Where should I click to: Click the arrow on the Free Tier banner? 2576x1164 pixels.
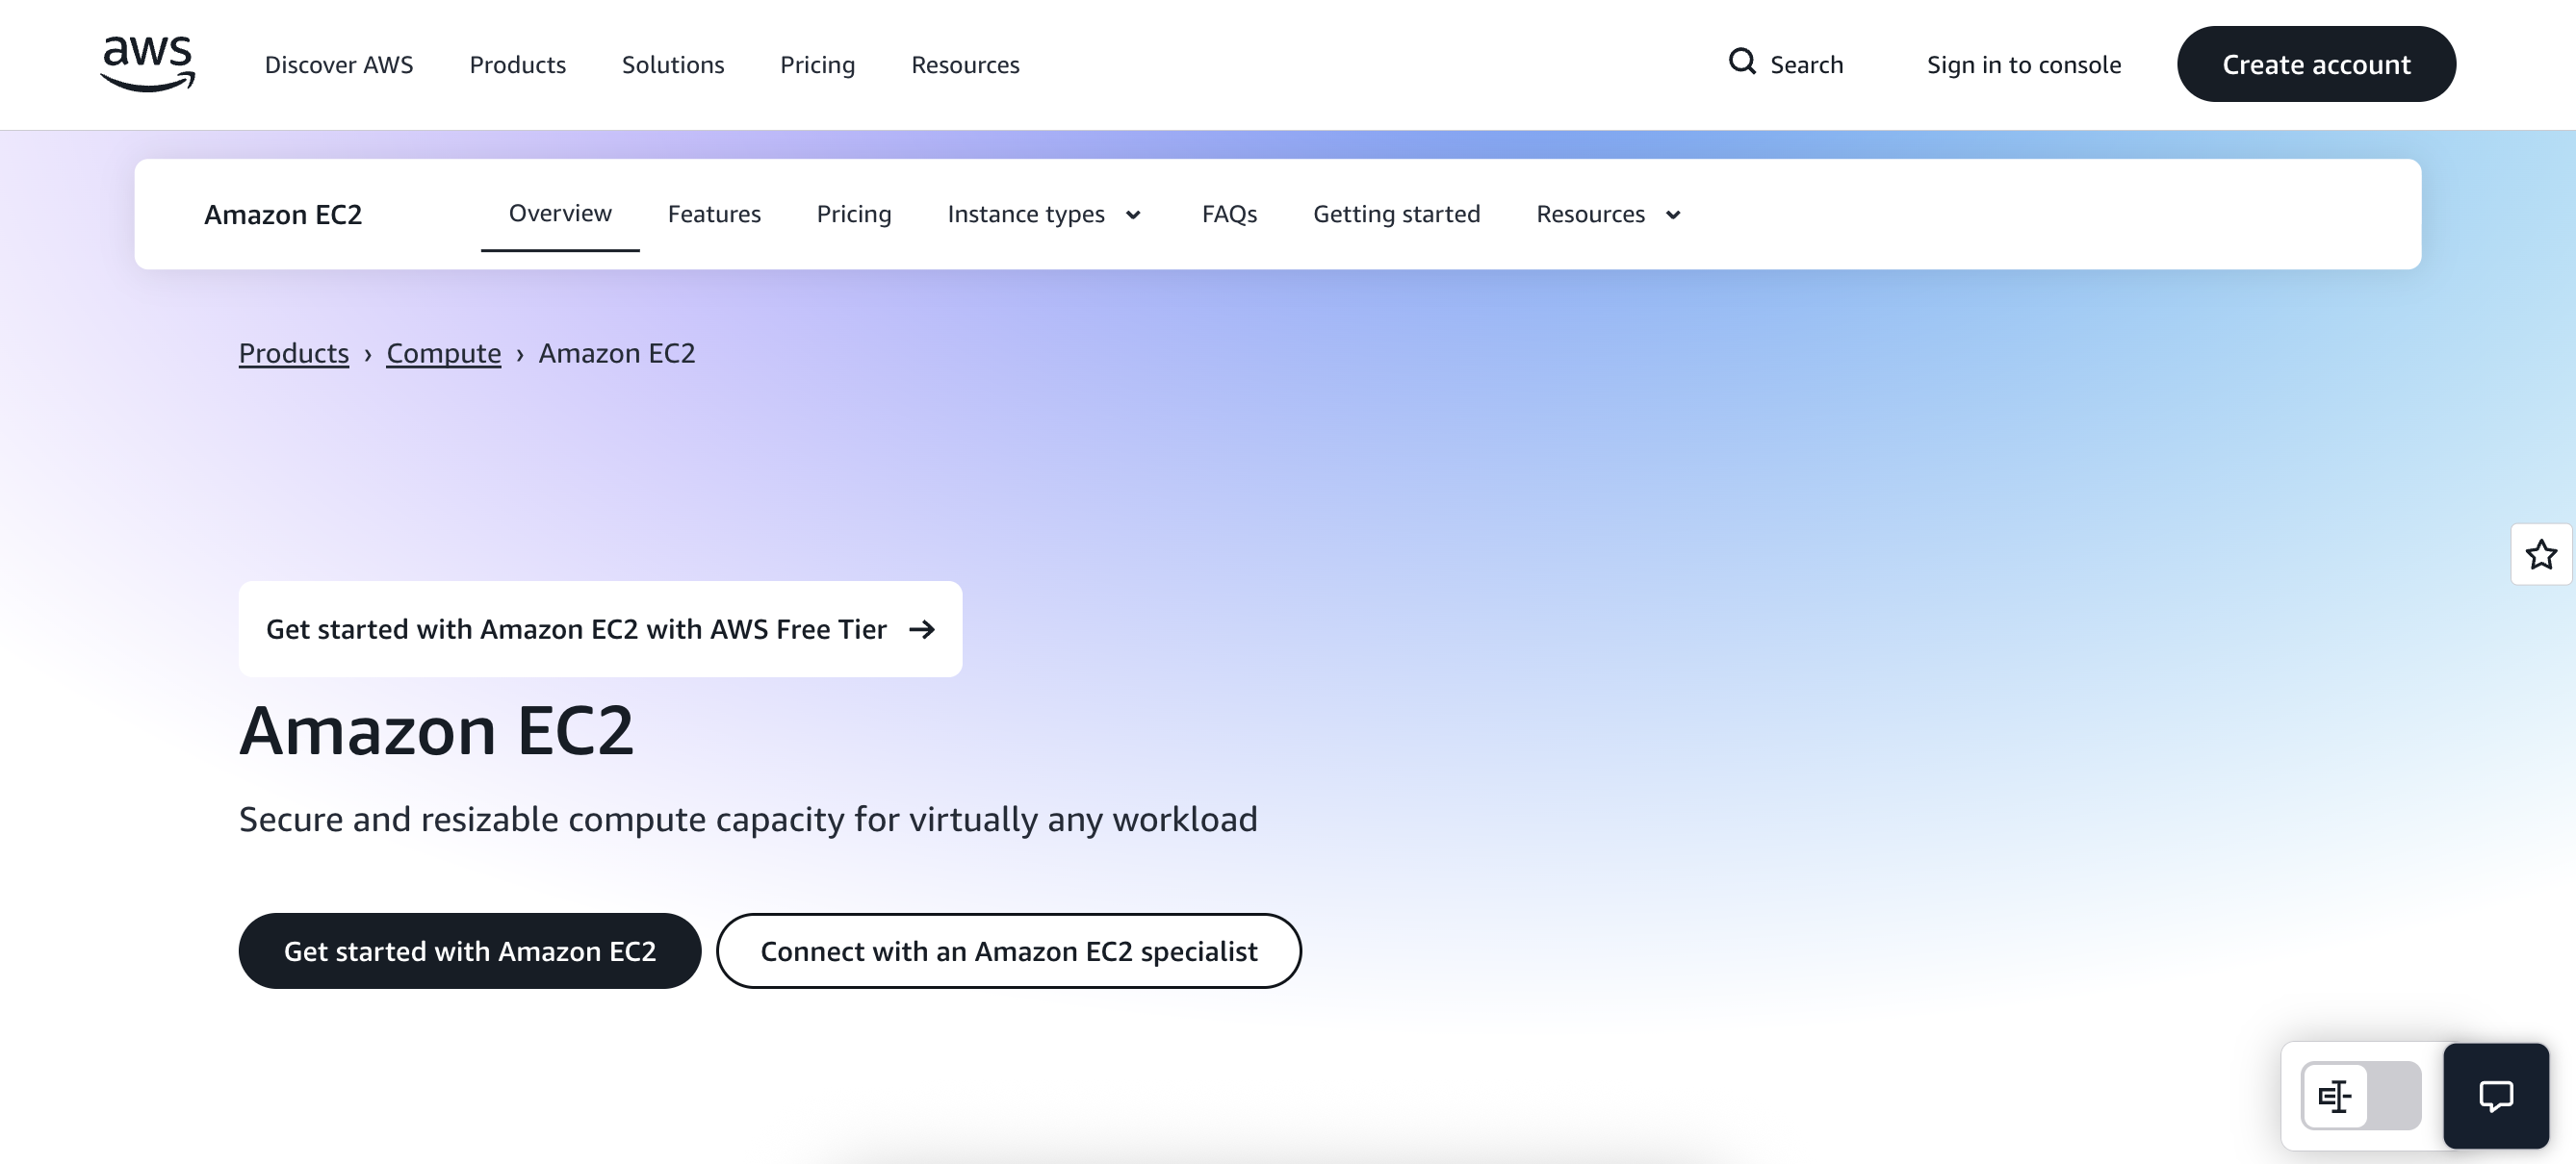tap(922, 629)
